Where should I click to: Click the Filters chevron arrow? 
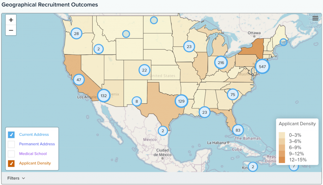click(x=23, y=178)
